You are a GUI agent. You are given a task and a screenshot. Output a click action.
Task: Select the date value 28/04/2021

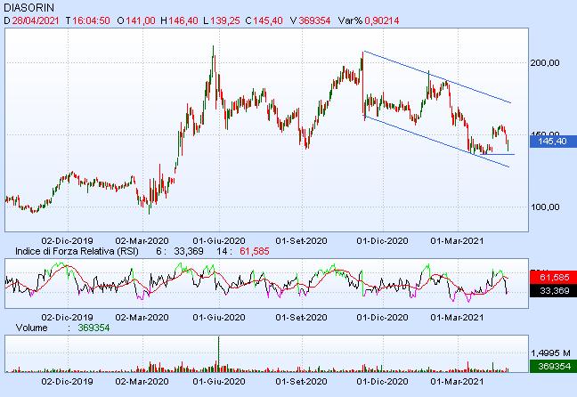36,20
